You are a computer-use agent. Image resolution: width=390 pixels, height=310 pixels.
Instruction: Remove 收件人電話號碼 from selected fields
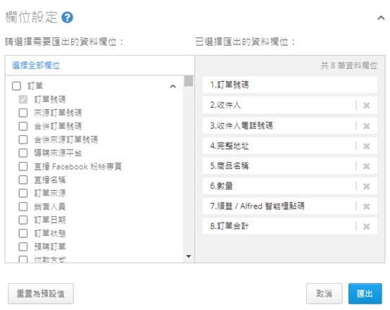(x=366, y=126)
